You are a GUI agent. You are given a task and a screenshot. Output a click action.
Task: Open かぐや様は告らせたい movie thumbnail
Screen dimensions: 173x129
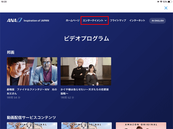tap(86, 71)
